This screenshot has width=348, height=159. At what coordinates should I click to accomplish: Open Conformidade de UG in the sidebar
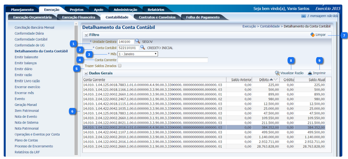[30, 45]
